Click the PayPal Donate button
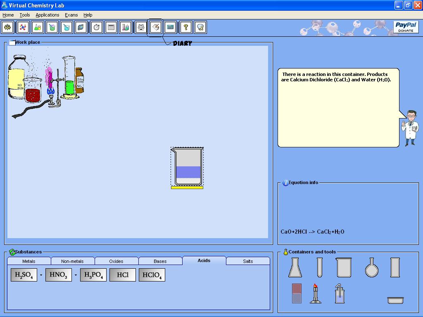 coord(406,27)
